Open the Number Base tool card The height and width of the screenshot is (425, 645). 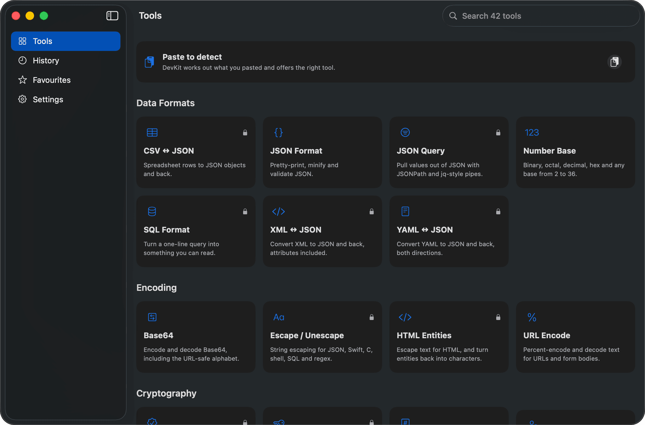point(575,152)
